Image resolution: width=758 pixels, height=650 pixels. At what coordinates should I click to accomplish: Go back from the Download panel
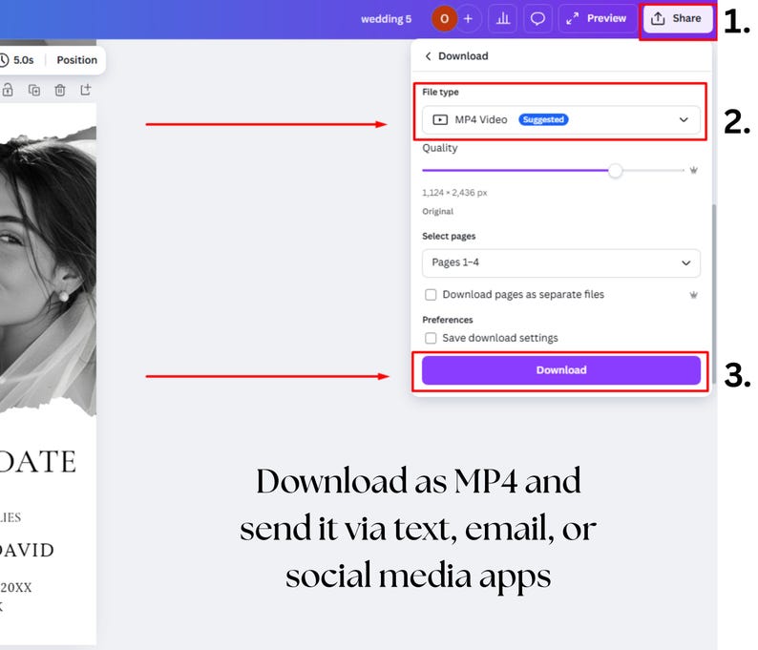click(x=428, y=56)
